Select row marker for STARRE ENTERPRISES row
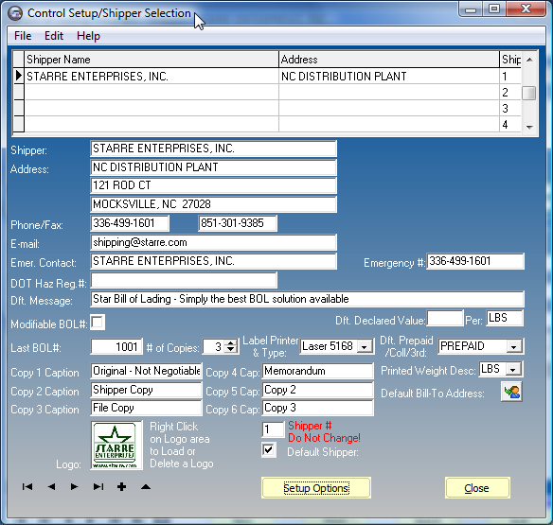This screenshot has height=525, width=553. pos(19,76)
